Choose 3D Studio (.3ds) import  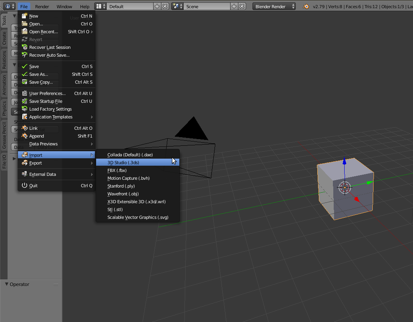pos(138,163)
